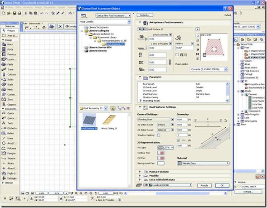The image size is (267, 208).
Task: Click the dialog help question mark button
Action: tap(225, 9)
